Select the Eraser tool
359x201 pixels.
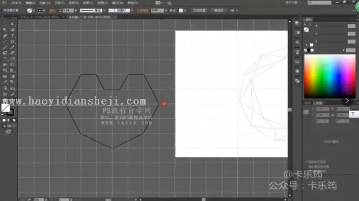[x=12, y=53]
